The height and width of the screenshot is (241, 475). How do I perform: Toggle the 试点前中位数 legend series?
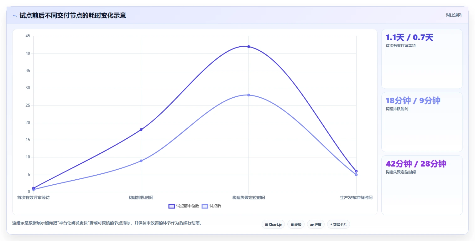(184, 206)
